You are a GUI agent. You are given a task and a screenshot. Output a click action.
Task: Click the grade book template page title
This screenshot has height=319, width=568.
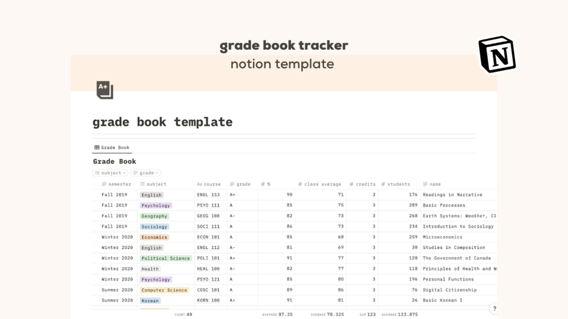(x=162, y=123)
